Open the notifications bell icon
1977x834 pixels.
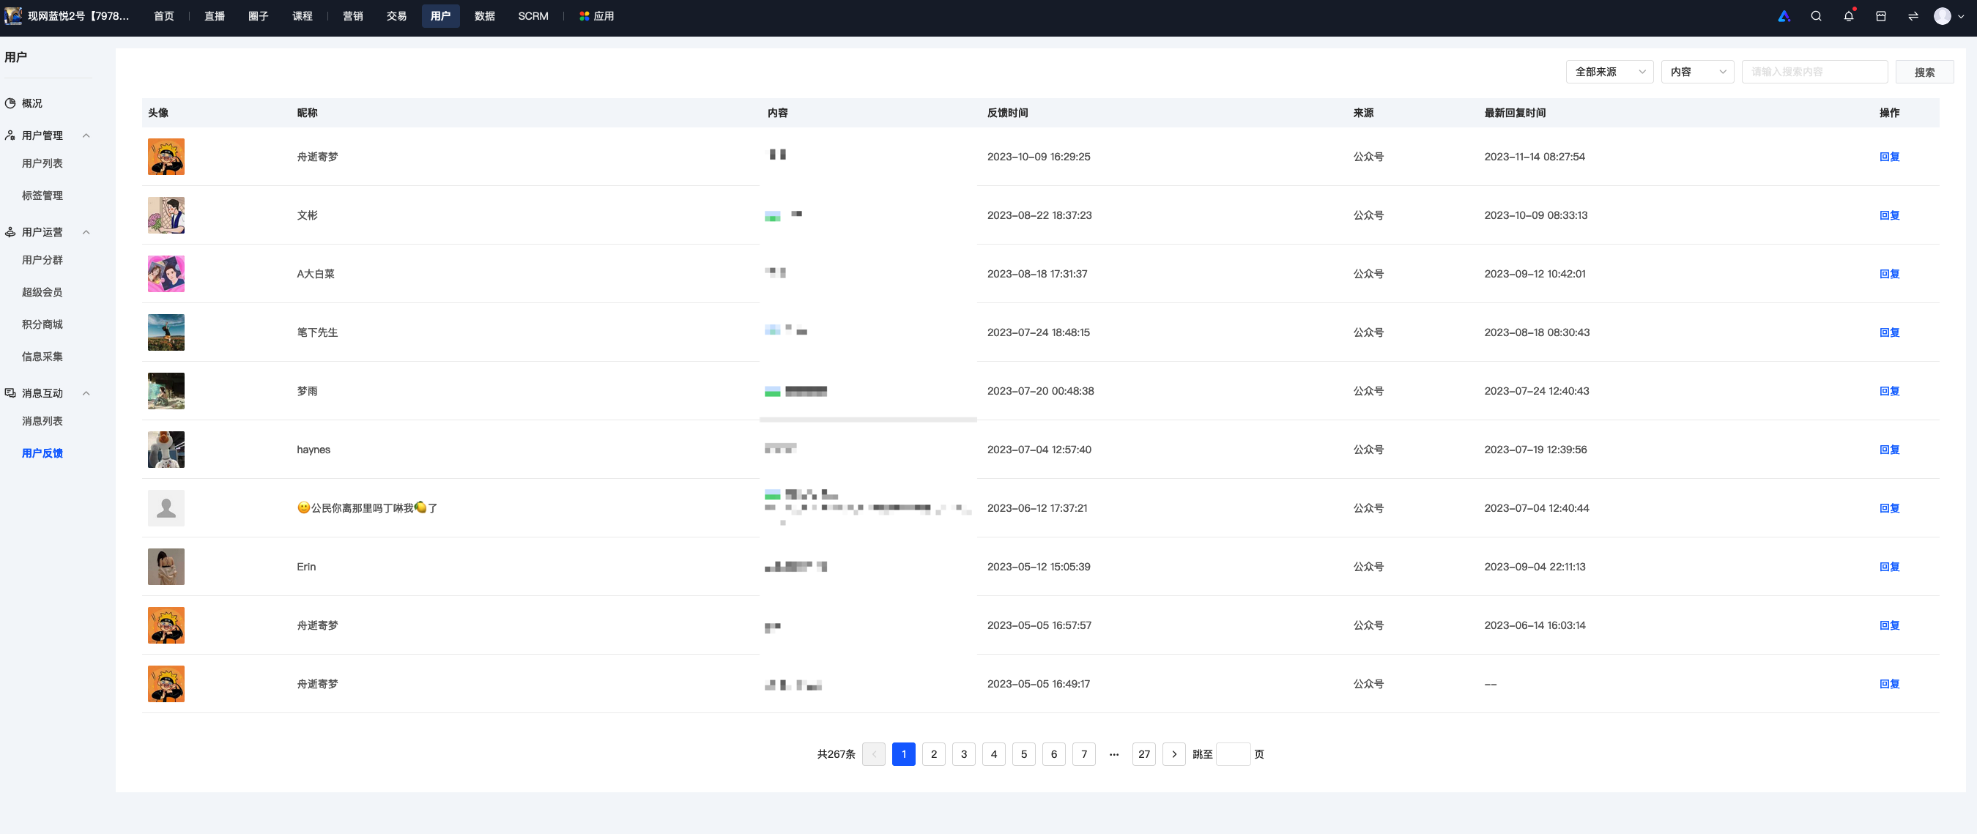pyautogui.click(x=1848, y=16)
